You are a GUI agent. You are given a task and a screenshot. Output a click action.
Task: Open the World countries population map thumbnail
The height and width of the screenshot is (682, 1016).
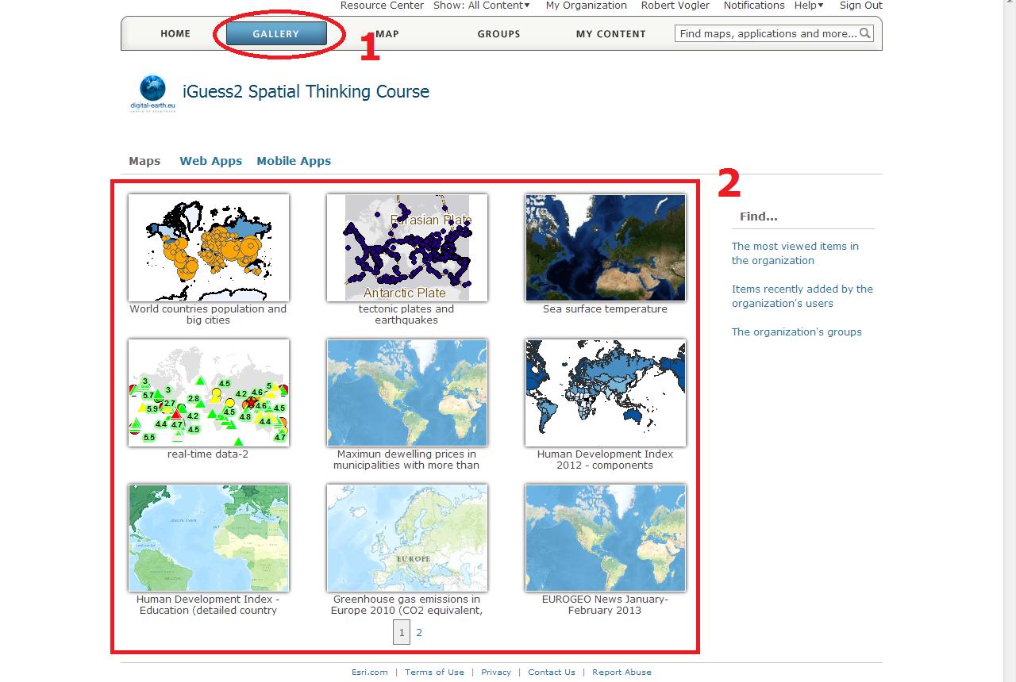coord(209,247)
